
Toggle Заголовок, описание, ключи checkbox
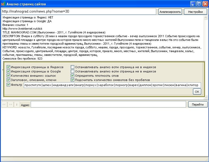point(8,80)
